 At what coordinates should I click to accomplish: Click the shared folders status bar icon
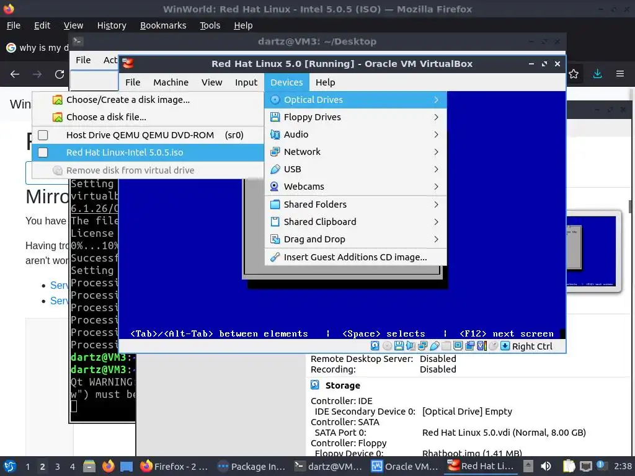(x=446, y=346)
